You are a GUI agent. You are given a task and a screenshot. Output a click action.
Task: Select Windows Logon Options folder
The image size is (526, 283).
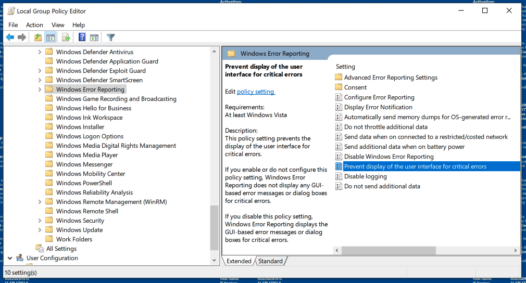point(90,136)
